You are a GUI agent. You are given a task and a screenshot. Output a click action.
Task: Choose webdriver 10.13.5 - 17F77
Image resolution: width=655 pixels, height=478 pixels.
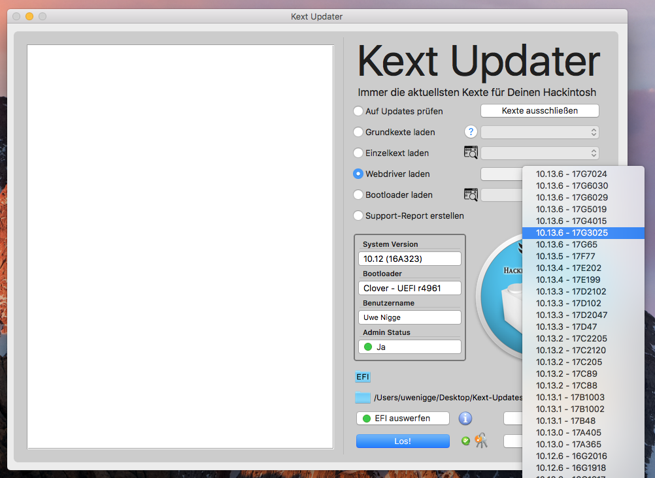click(583, 257)
